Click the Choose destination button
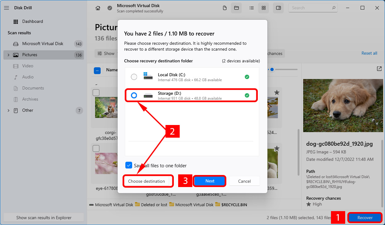This screenshot has width=385, height=225. pyautogui.click(x=148, y=181)
